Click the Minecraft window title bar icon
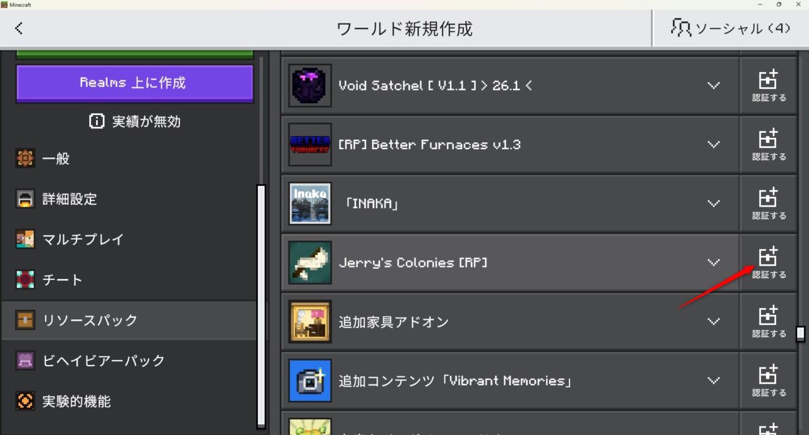The height and width of the screenshot is (435, 809). tap(4, 4)
